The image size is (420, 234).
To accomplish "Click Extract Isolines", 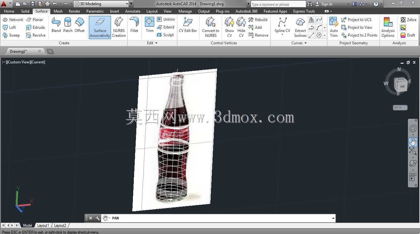I will tap(300, 27).
